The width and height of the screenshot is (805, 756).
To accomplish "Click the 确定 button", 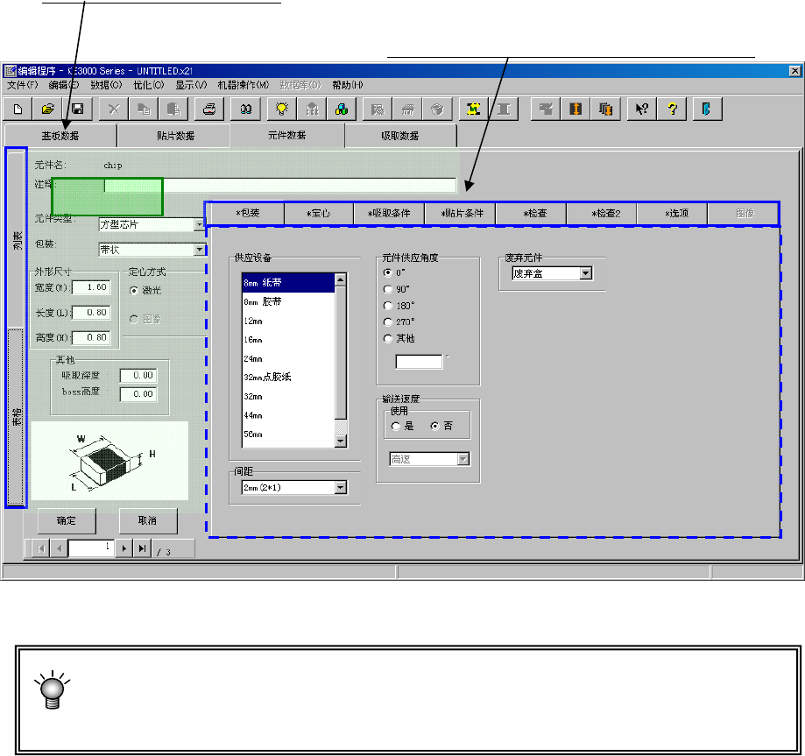I will click(x=66, y=520).
